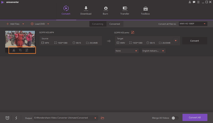Open the Burn tab
Viewport: 213px width, 123px height.
coord(105,10)
